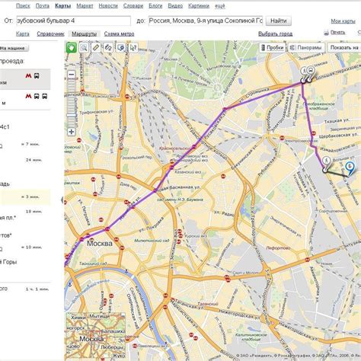Focus the до destination address field

coord(206,21)
